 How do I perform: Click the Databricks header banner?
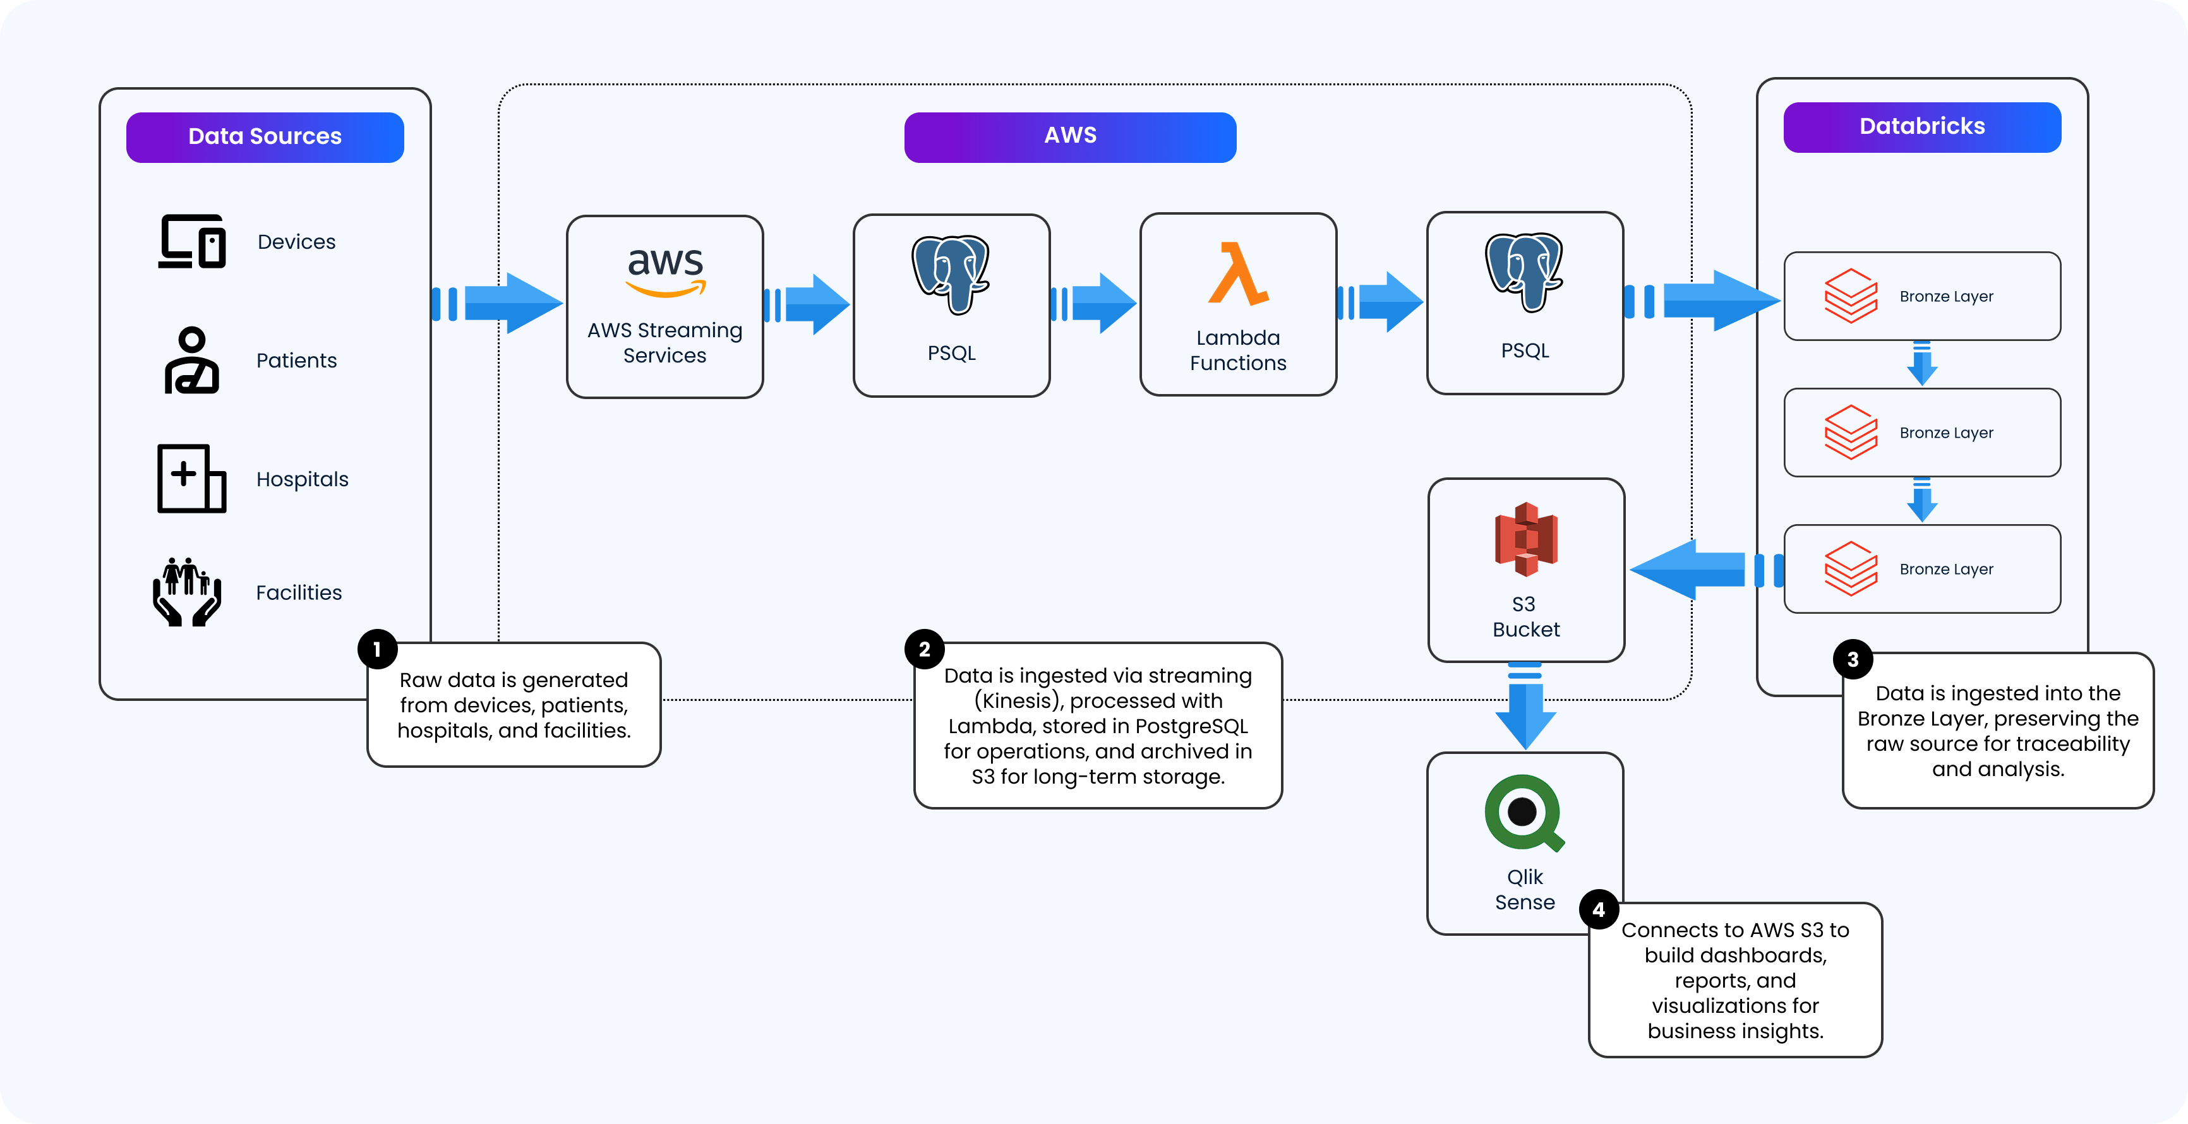pyautogui.click(x=1921, y=126)
